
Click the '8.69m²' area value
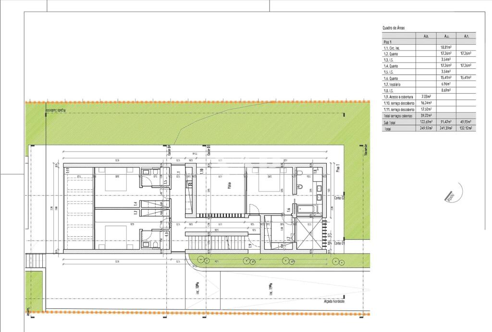pyautogui.click(x=446, y=90)
